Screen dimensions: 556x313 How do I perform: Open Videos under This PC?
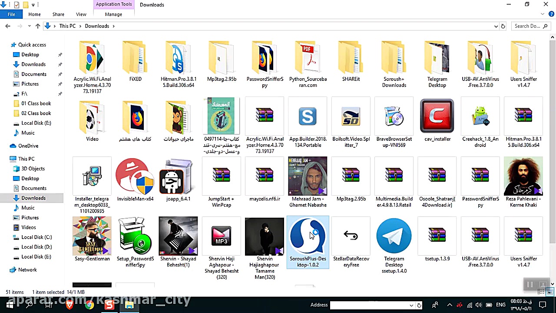coord(29,227)
